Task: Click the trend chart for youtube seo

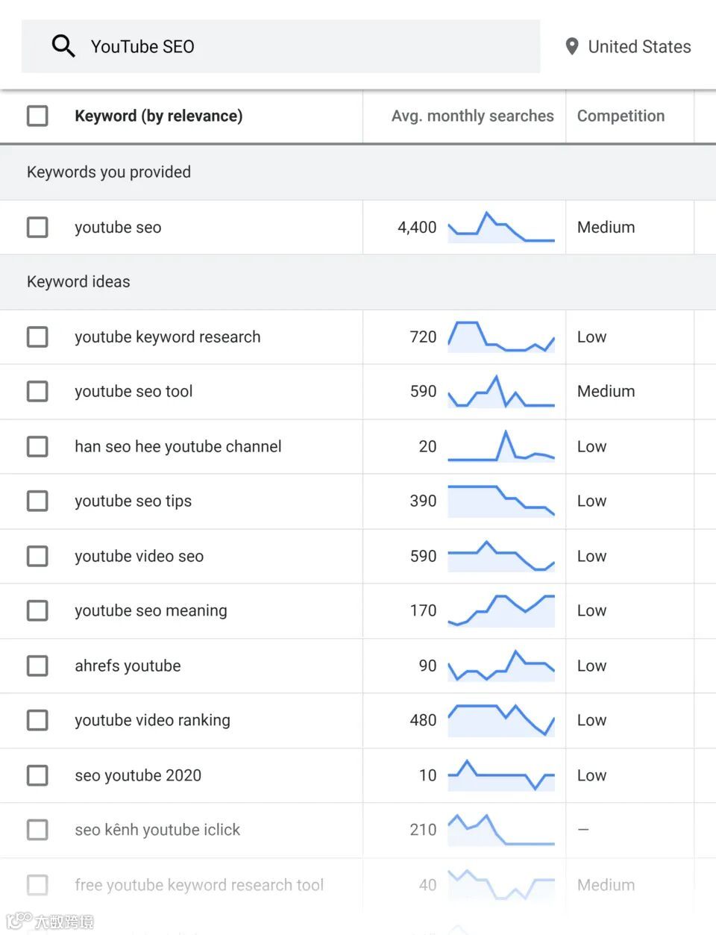Action: pos(500,228)
